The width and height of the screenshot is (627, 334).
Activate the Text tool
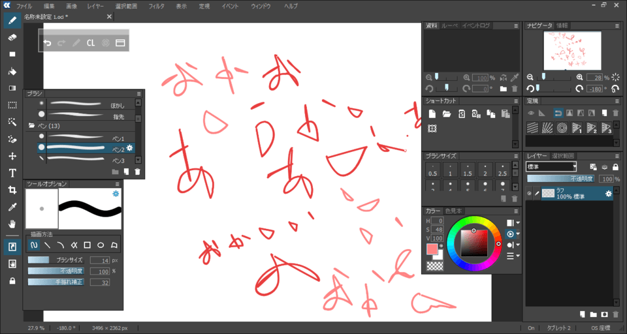pyautogui.click(x=12, y=173)
